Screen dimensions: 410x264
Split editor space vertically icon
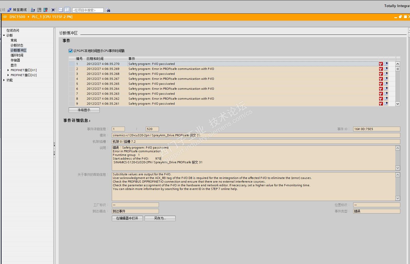[x=67, y=10]
